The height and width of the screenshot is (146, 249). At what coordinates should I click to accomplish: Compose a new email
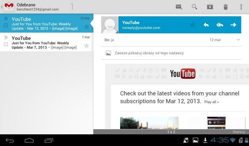click(x=179, y=7)
